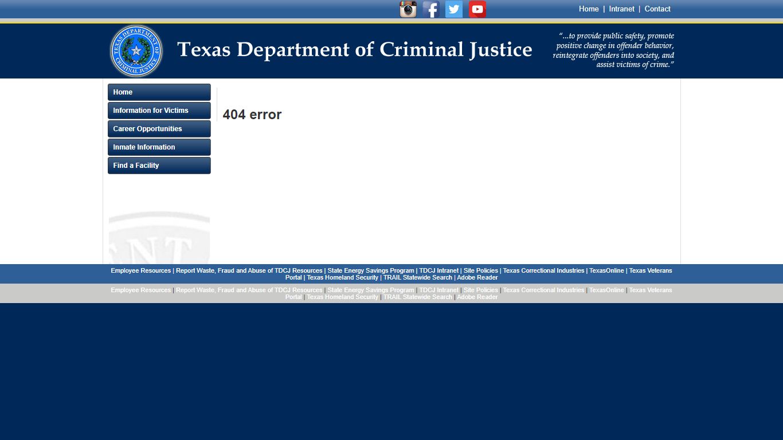Screen dimensions: 783x440
Task: Open the TDCJ Facebook page
Action: 430,9
